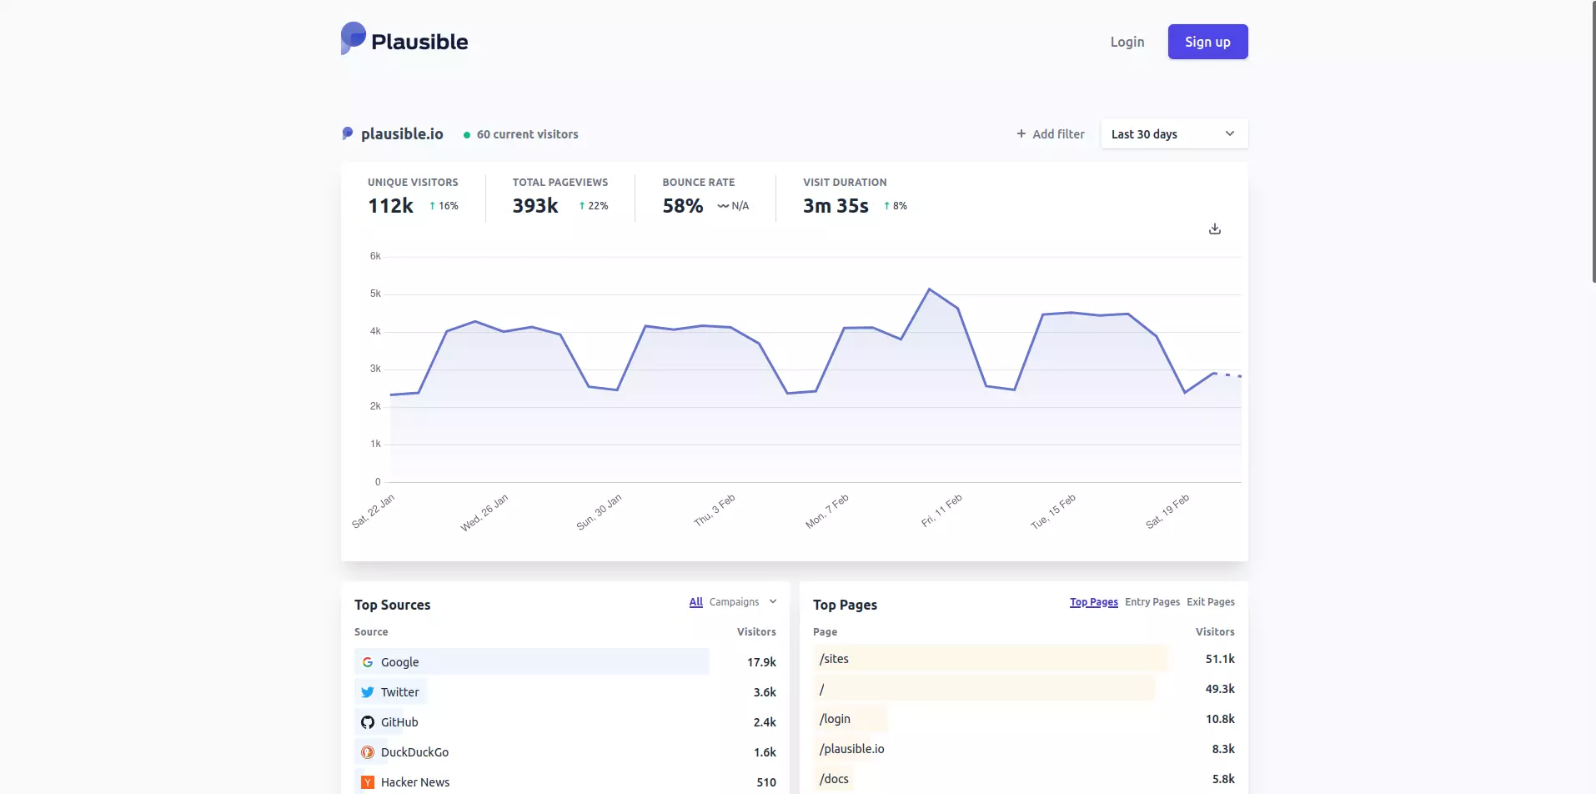Switch to the Entry Pages tab
The width and height of the screenshot is (1596, 794).
(x=1152, y=602)
